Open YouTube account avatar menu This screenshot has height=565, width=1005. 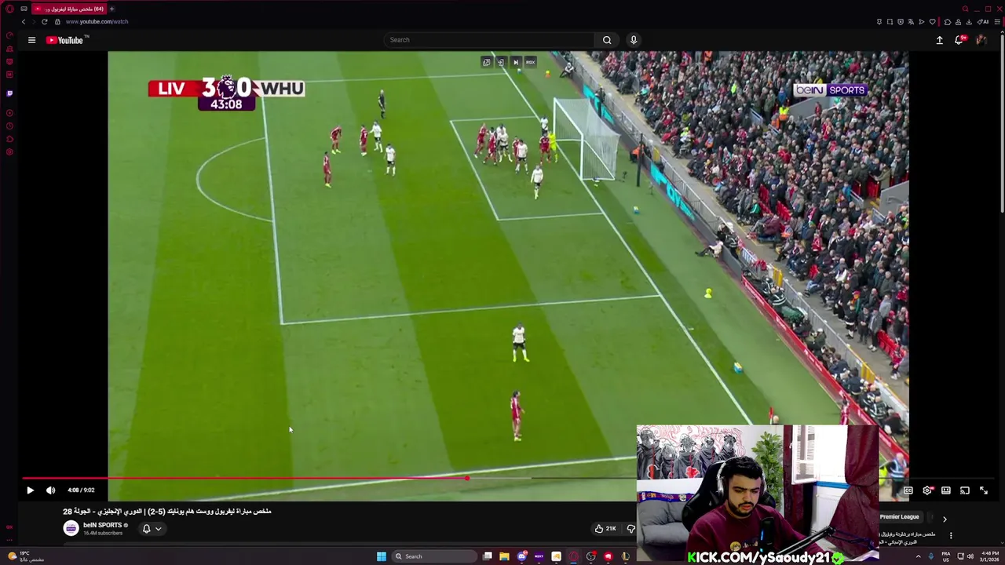[981, 40]
